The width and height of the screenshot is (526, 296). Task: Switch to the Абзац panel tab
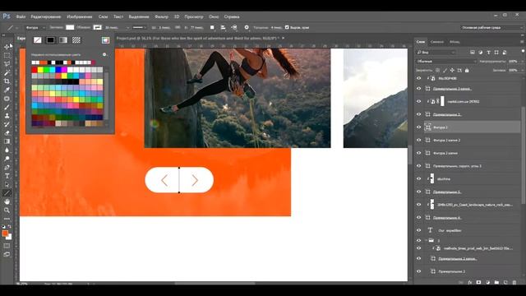point(454,42)
